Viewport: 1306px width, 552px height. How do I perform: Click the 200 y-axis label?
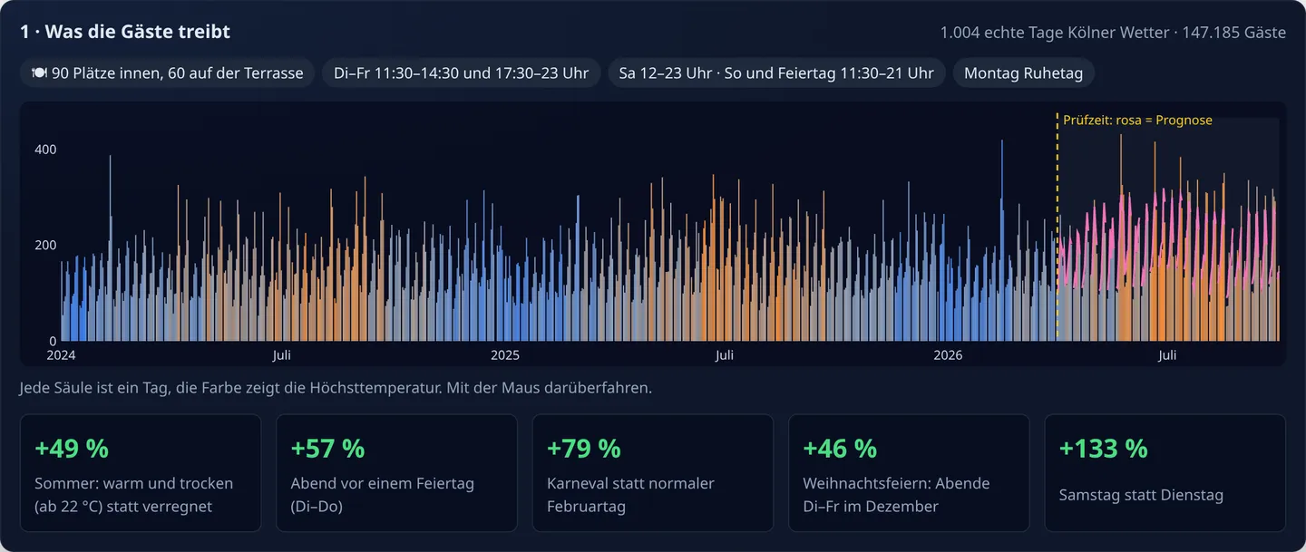click(45, 245)
